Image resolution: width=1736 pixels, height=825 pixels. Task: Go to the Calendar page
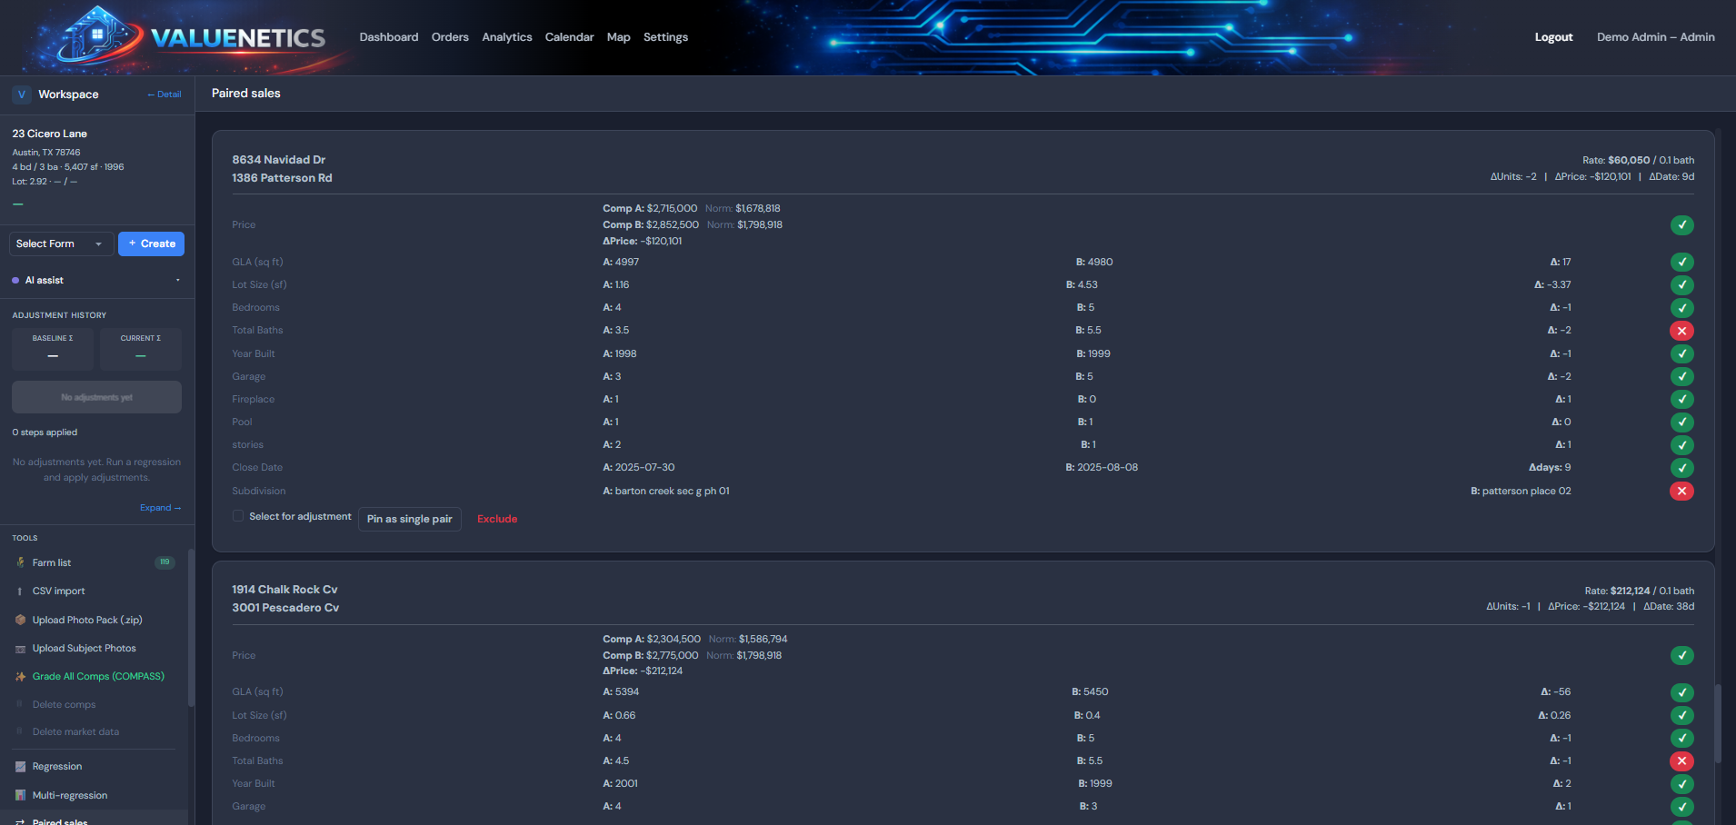click(569, 37)
